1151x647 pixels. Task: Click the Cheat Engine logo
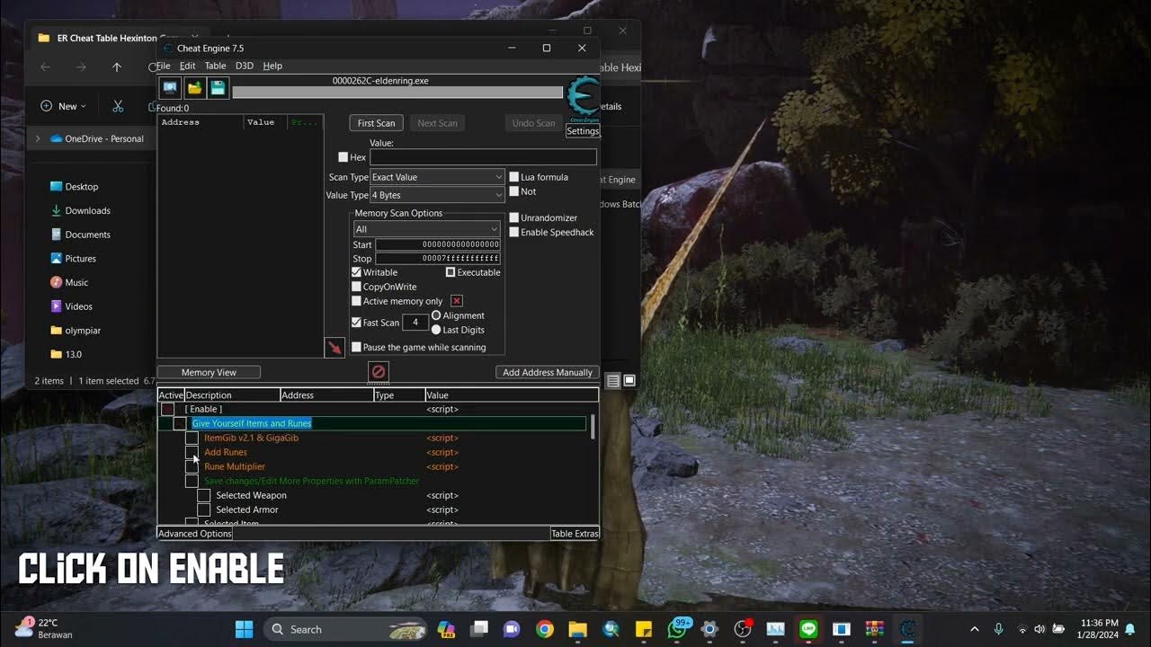[583, 99]
